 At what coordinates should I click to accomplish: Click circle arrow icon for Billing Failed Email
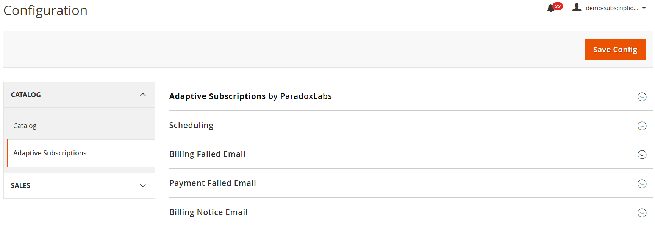642,155
